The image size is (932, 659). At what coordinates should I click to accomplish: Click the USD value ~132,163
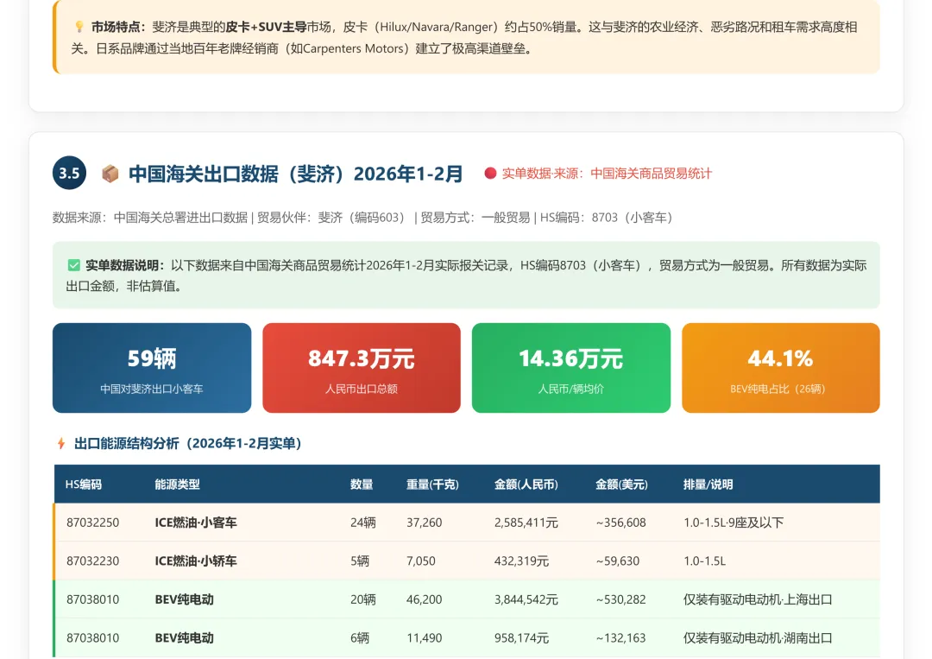(620, 637)
